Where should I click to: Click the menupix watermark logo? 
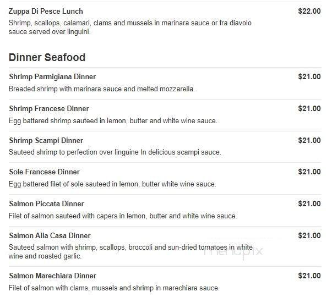tap(233, 252)
